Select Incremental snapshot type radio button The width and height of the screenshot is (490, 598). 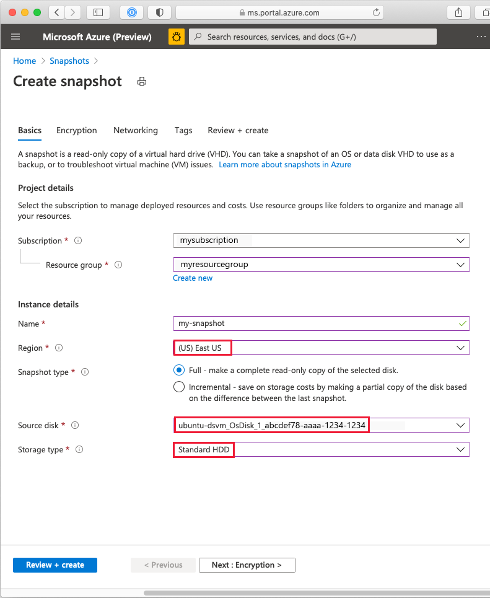pos(179,387)
